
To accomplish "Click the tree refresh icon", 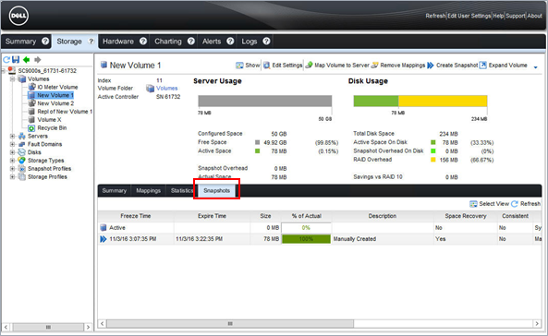I will [x=6, y=60].
